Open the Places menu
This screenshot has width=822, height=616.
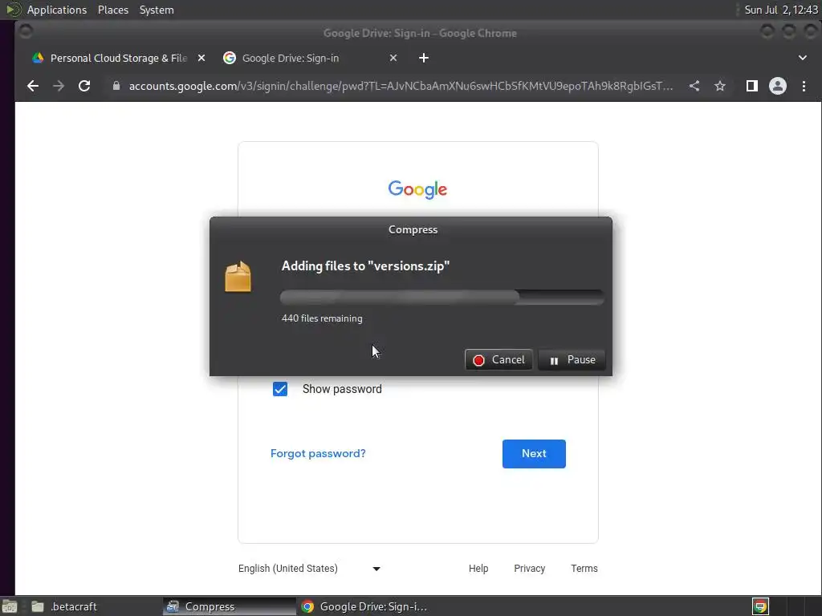[x=112, y=10]
